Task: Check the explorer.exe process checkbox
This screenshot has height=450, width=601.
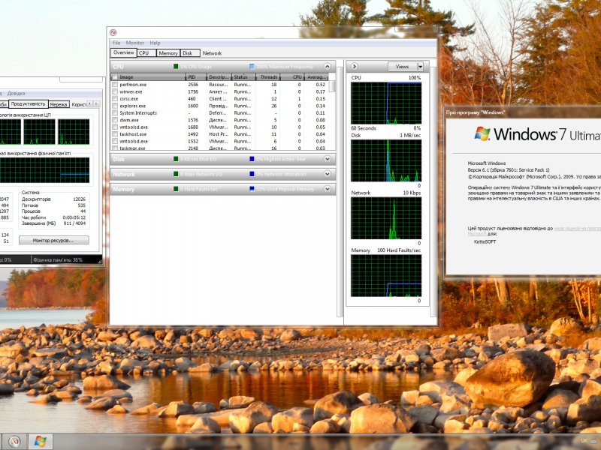Action: click(x=115, y=106)
